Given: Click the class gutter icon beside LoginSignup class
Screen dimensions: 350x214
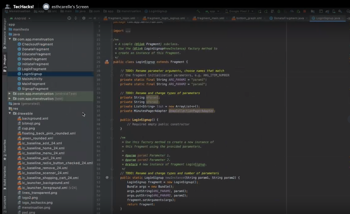Looking at the screenshot, I should 107,62.
